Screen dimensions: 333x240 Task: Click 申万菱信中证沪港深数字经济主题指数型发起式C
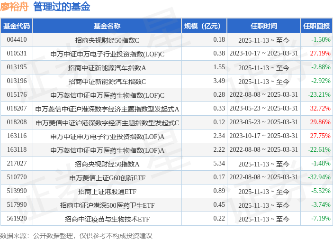tap(107, 123)
